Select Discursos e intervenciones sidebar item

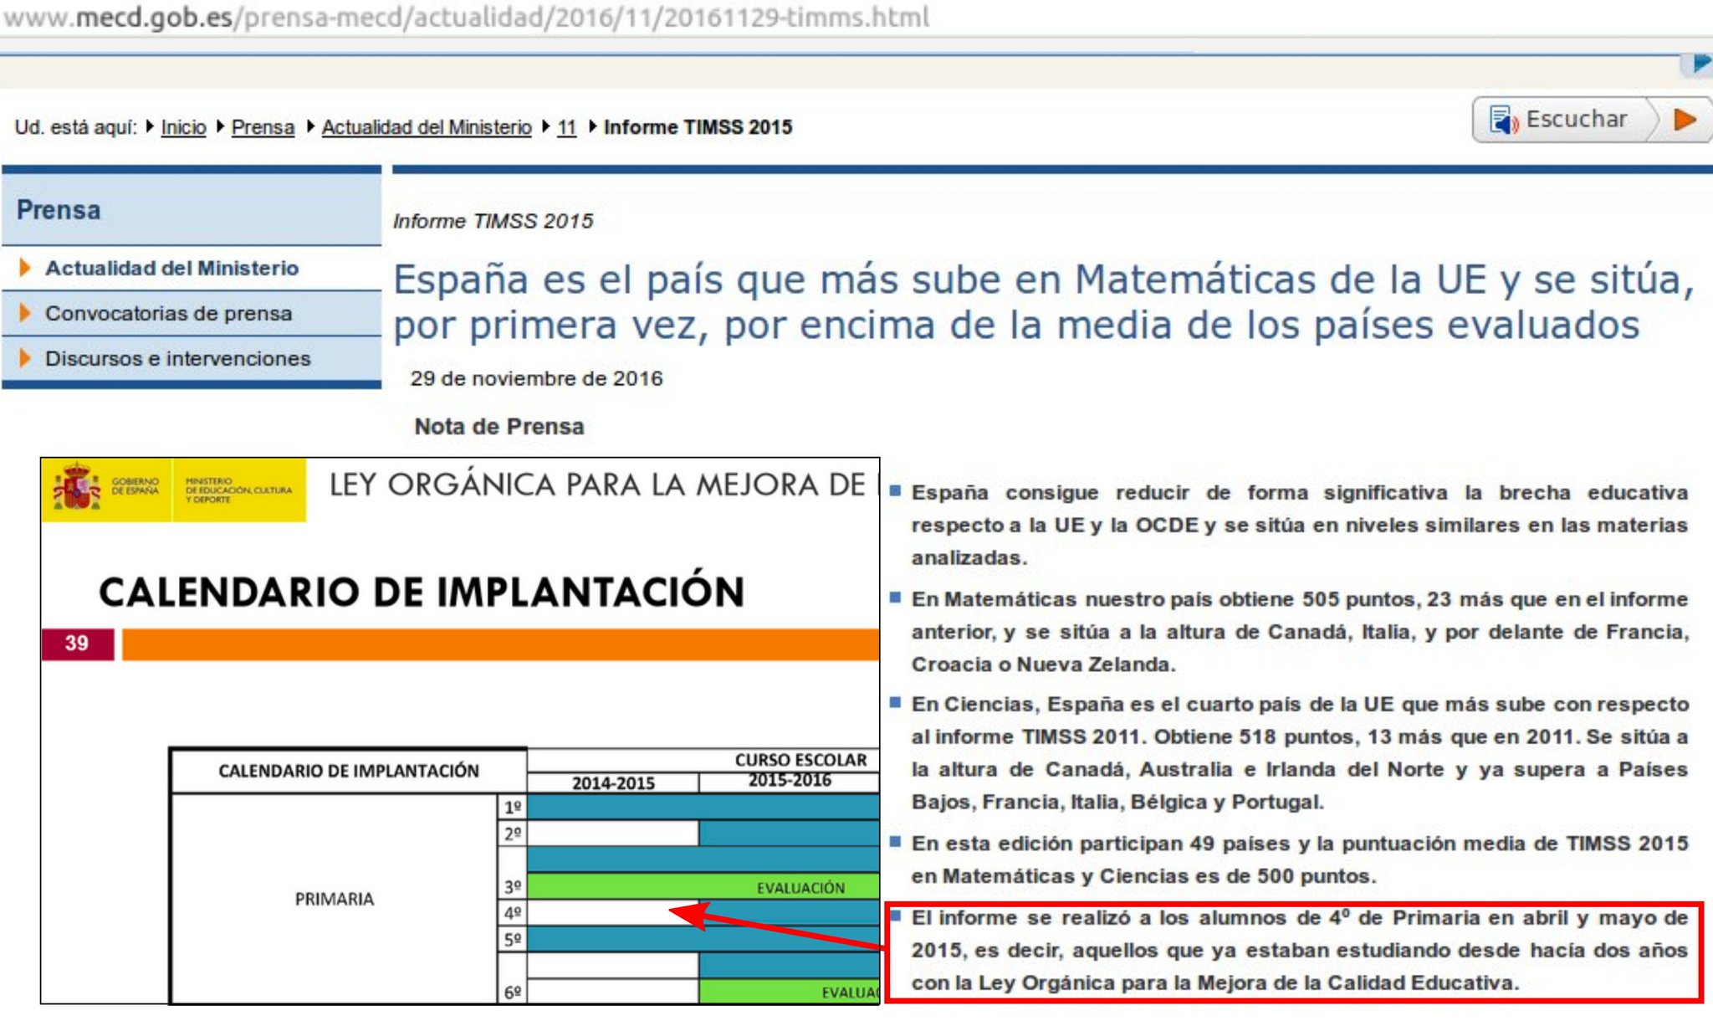(177, 358)
